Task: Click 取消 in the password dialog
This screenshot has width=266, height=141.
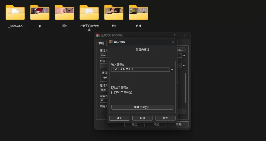Action: click(x=142, y=118)
